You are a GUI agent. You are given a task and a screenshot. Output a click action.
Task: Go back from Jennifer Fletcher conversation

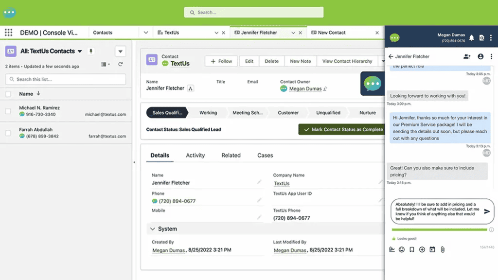[391, 56]
